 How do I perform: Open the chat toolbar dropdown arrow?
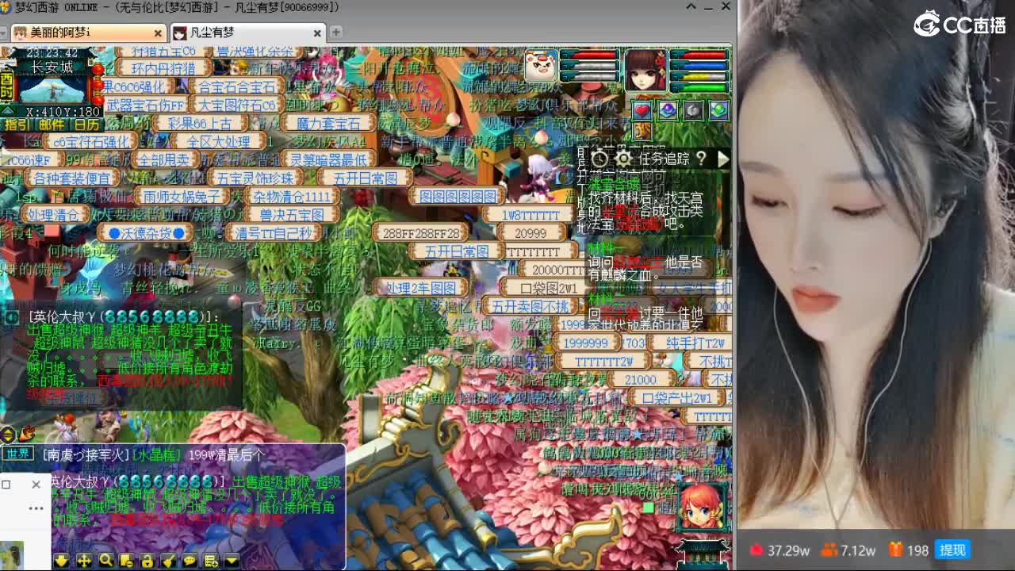click(x=232, y=561)
